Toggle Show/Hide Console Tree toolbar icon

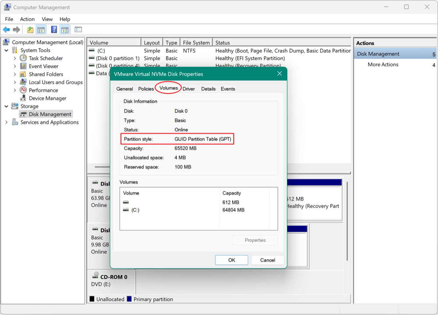41,30
